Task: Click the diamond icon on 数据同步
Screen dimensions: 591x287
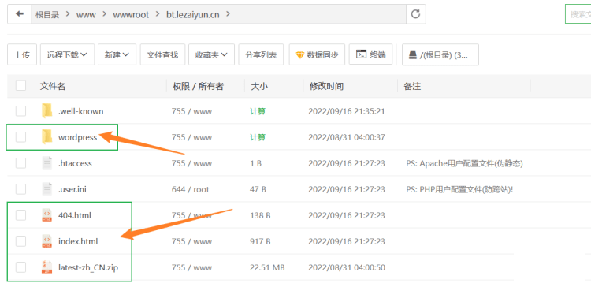Action: pyautogui.click(x=299, y=55)
